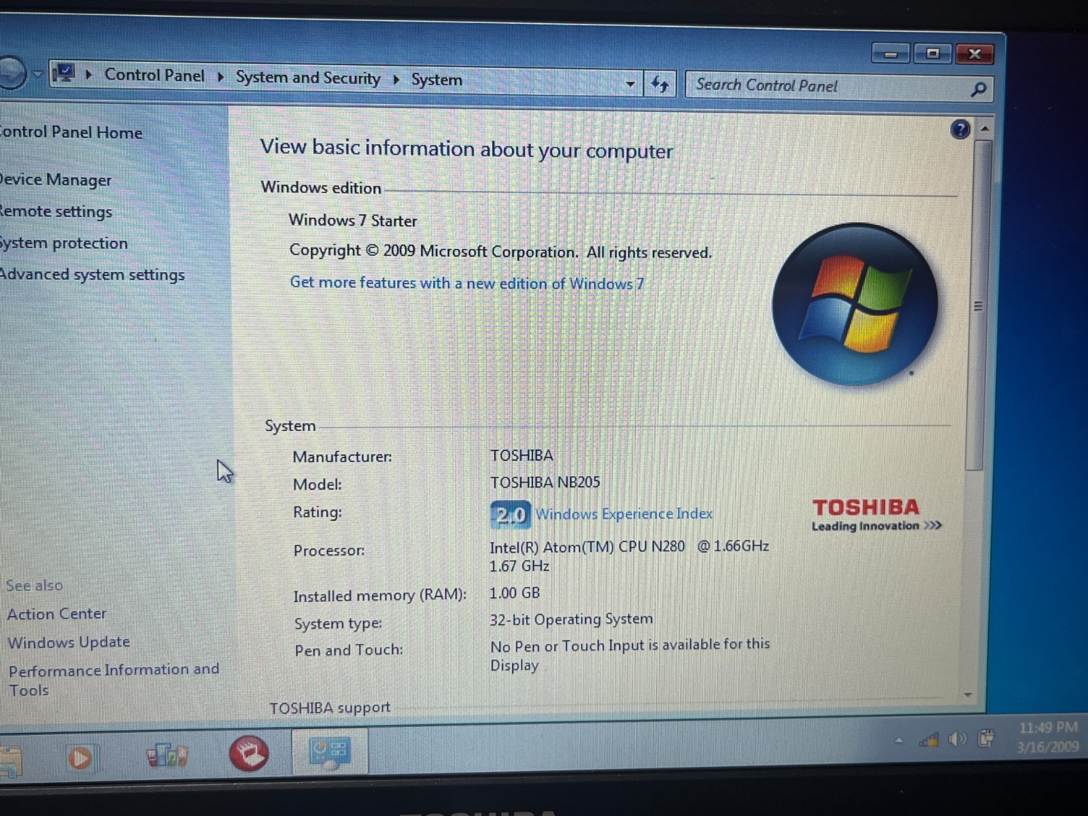
Task: Open the volume speaker tray icon
Action: tap(957, 738)
